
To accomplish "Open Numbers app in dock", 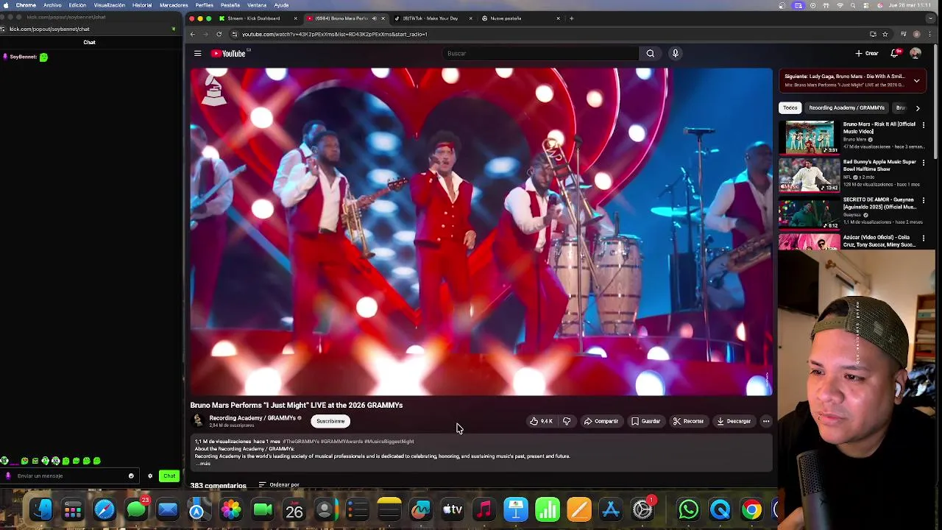I will click(548, 509).
